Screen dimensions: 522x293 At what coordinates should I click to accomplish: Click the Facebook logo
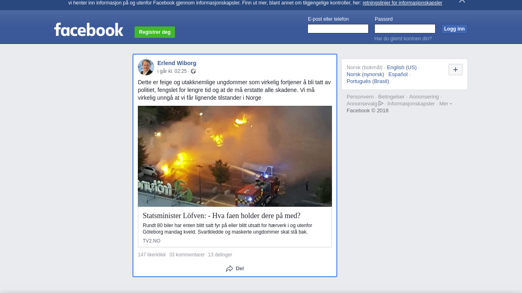pos(88,30)
